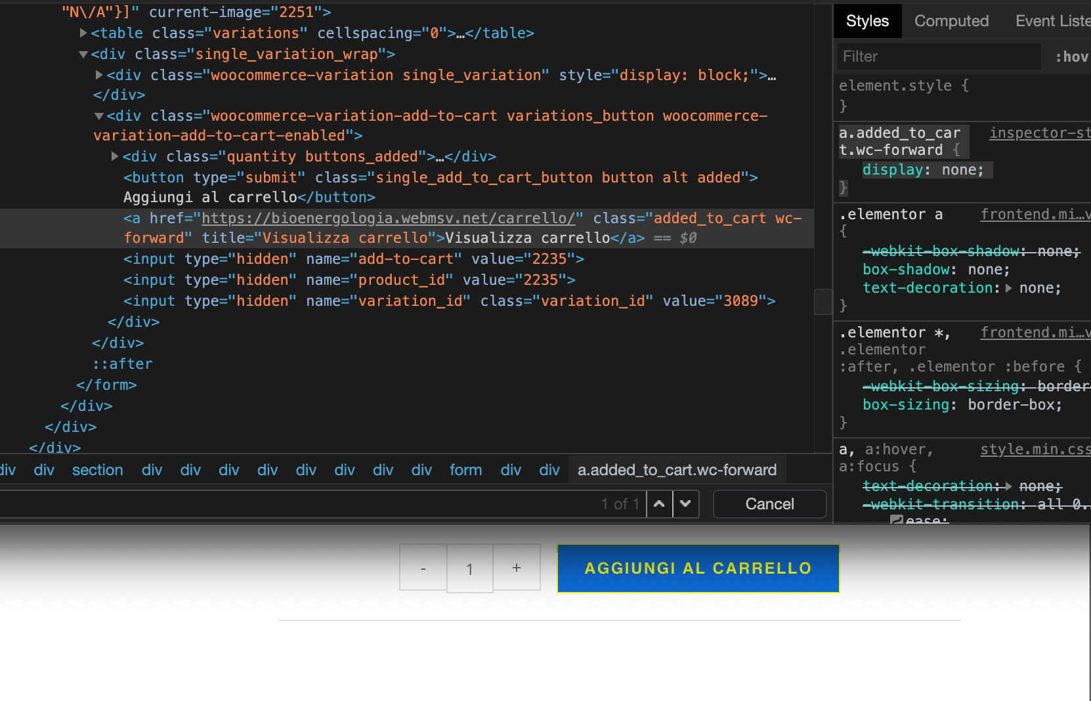Expand text-decoration shorthand under .elementor a
The image size is (1091, 701).
tap(1009, 288)
